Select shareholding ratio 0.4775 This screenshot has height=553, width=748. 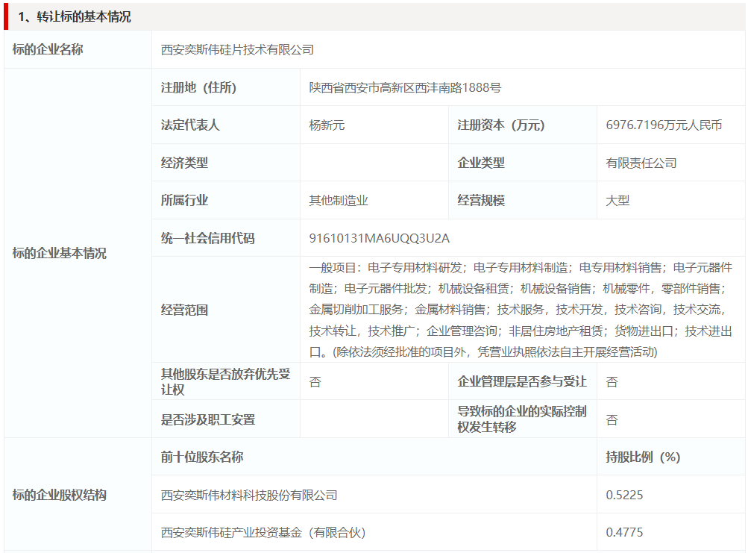pyautogui.click(x=624, y=532)
